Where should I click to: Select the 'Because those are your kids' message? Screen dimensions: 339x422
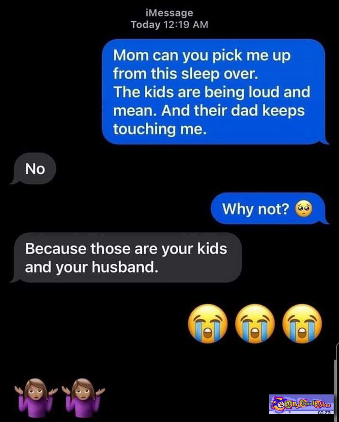click(126, 257)
